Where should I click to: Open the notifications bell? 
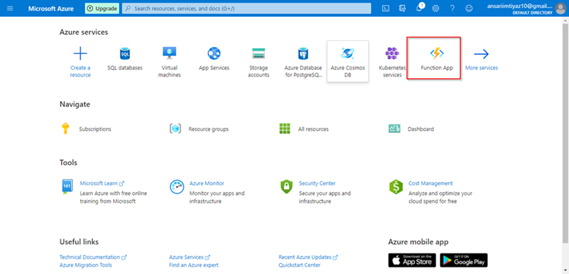pyautogui.click(x=419, y=8)
